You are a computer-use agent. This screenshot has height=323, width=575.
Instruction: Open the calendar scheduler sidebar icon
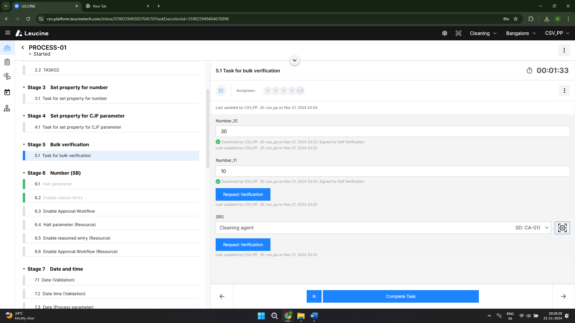tap(7, 92)
